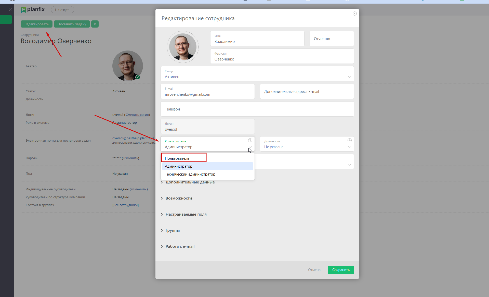
Task: Focus the E-mail input field
Action: click(x=208, y=91)
